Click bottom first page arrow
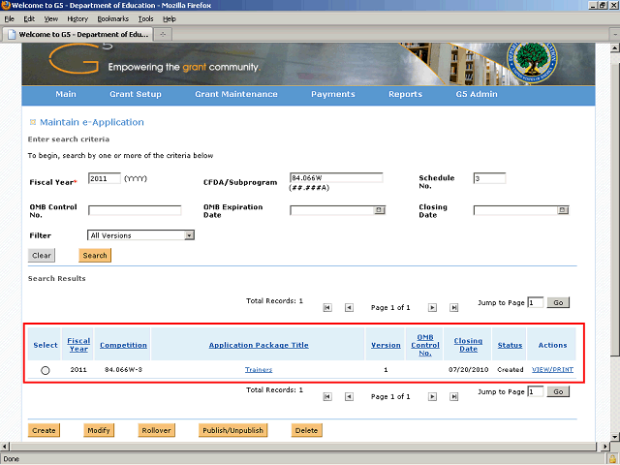The image size is (620, 465). (327, 396)
